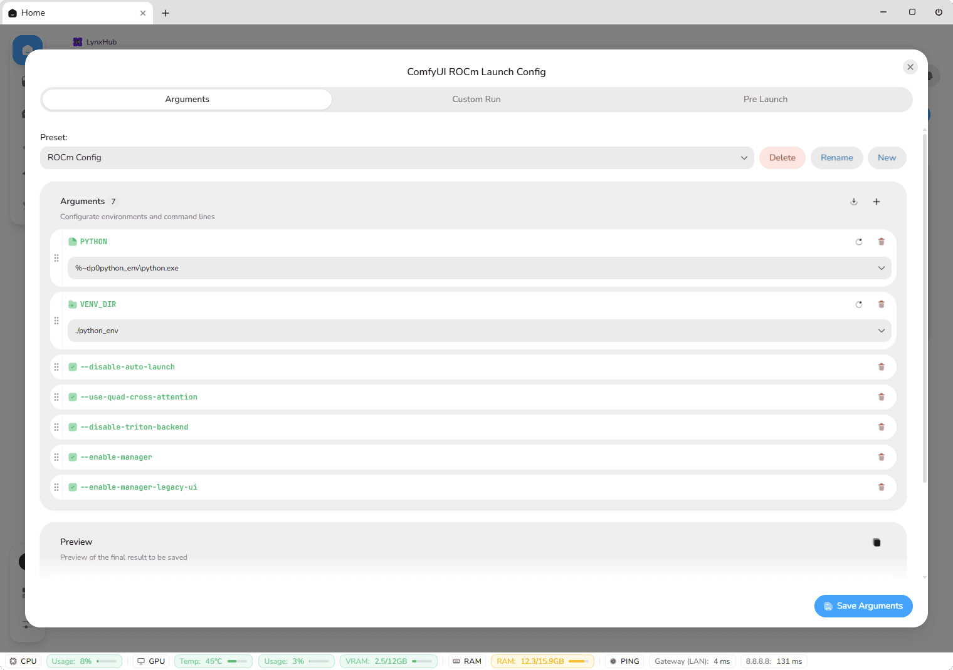Image resolution: width=953 pixels, height=670 pixels.
Task: Remove the --disable-triton-backend argument
Action: [x=881, y=427]
